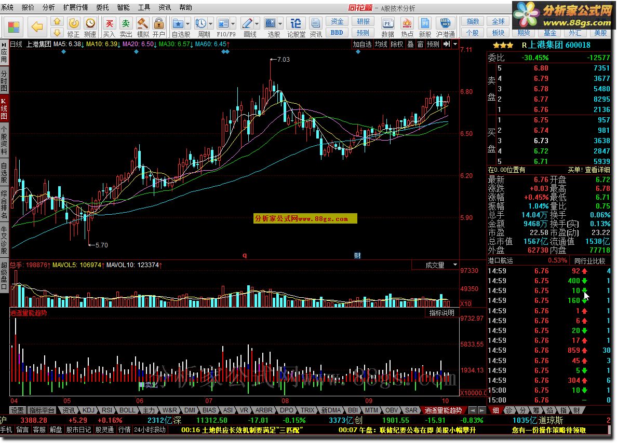Open the 开户 account opening icon
Screen dimensions: 617x443
[158, 27]
